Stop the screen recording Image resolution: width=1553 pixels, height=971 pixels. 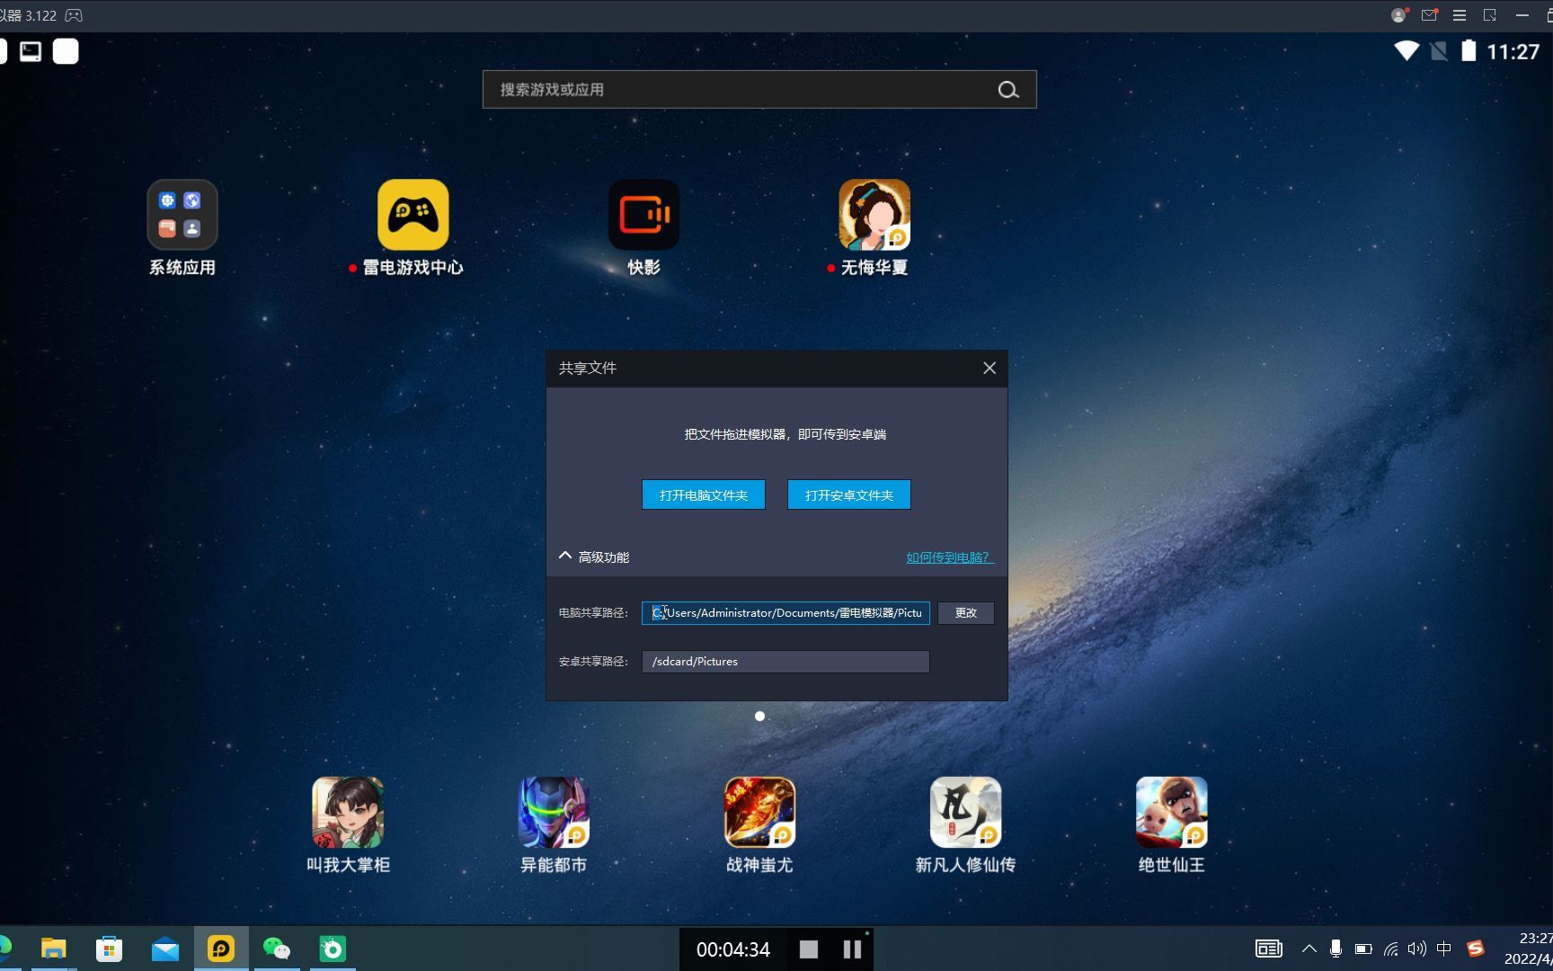pos(809,949)
